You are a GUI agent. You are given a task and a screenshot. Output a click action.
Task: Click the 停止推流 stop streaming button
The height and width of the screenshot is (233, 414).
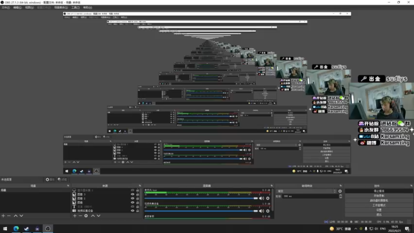(x=379, y=191)
